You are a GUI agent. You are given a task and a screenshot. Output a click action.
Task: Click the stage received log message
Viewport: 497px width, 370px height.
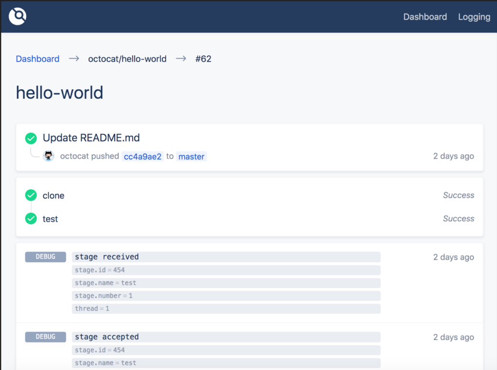coord(226,257)
